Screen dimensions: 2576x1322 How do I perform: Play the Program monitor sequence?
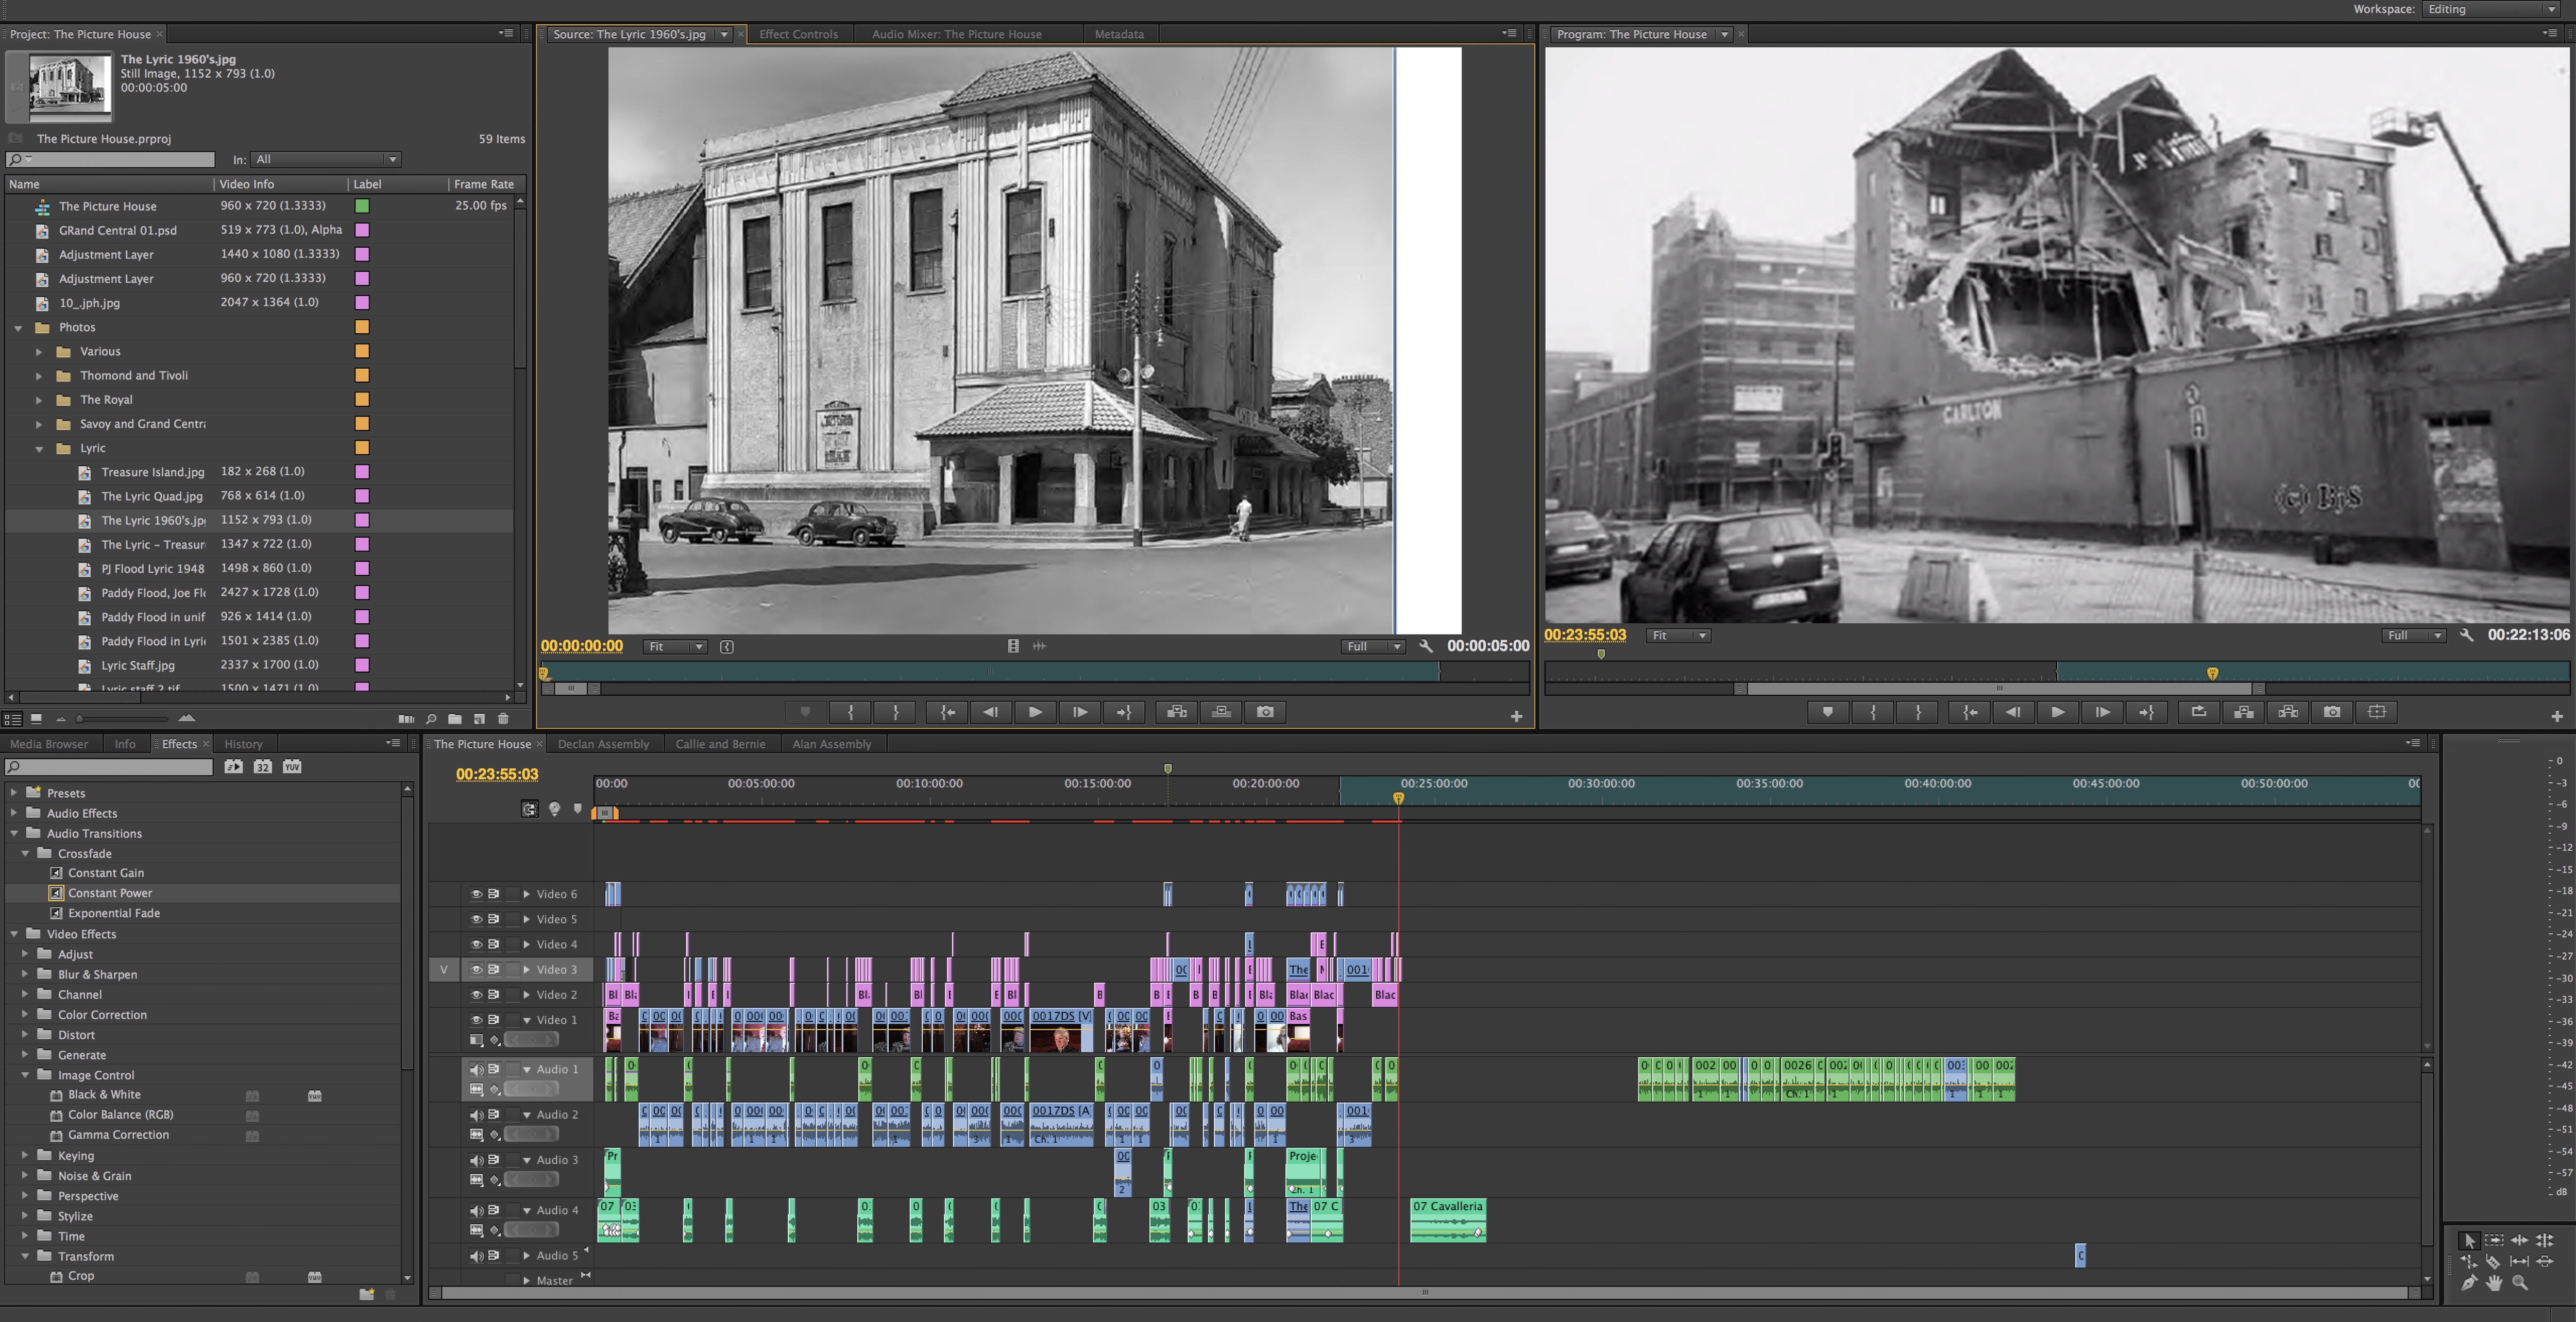point(2057,712)
